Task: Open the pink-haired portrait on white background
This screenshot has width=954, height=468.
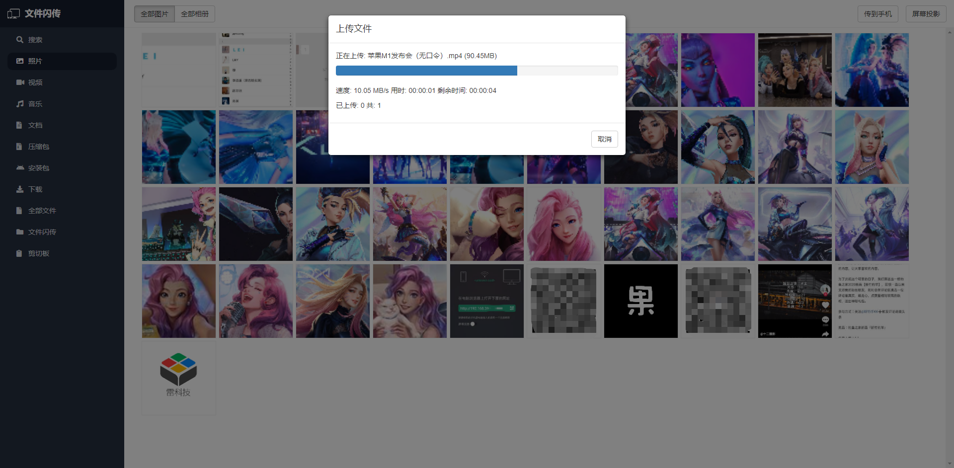Action: 564,224
